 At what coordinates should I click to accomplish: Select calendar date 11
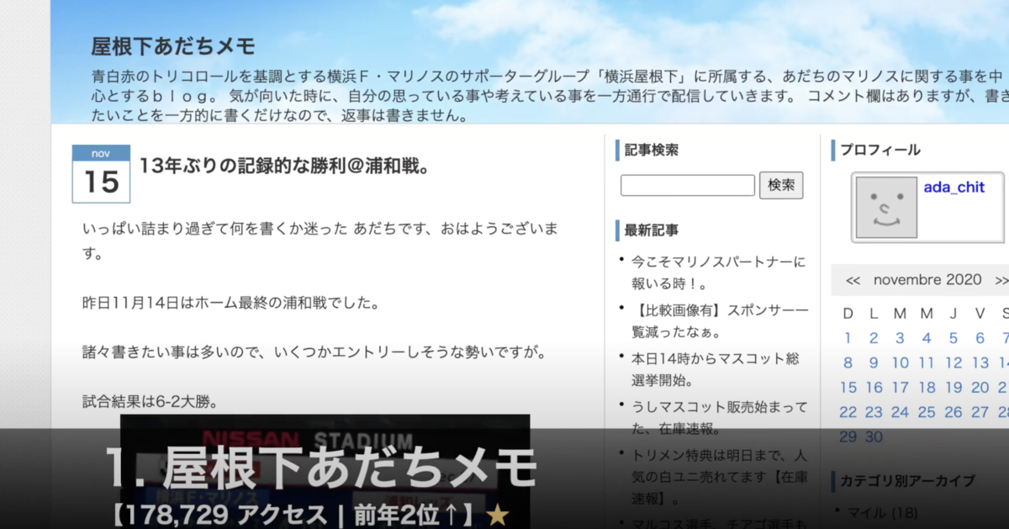(927, 363)
